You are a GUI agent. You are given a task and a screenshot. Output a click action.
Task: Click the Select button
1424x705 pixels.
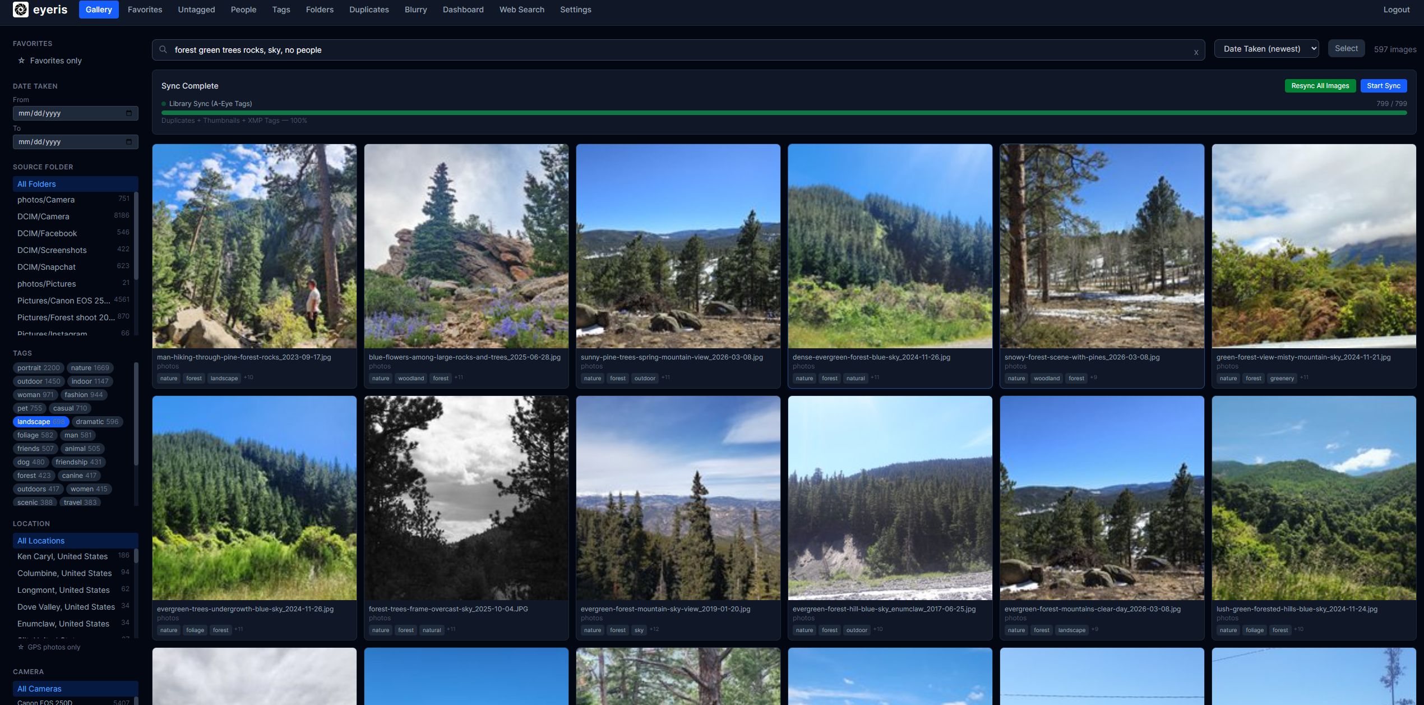[x=1346, y=49]
